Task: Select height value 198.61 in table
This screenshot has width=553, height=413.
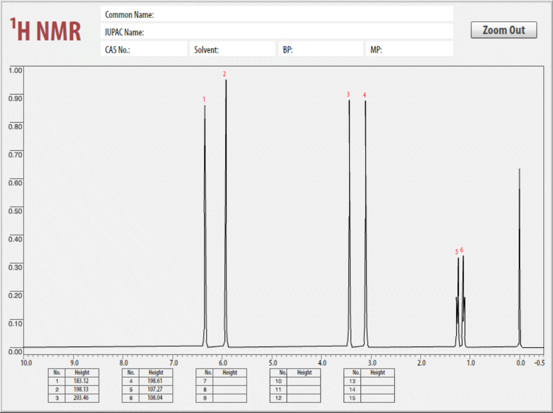Action: pyautogui.click(x=156, y=381)
